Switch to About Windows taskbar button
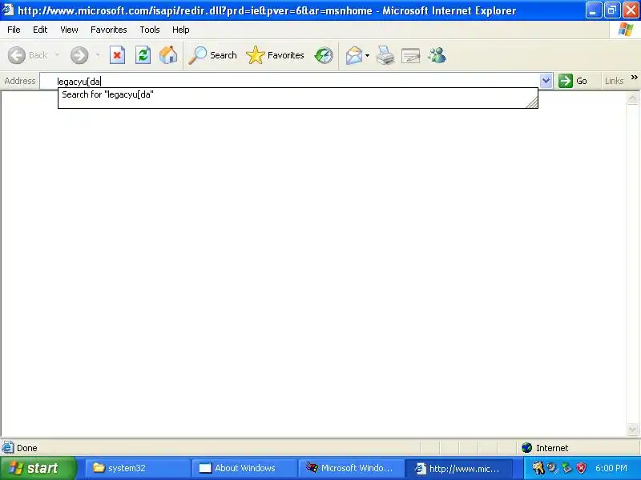This screenshot has height=480, width=641. coord(245,468)
